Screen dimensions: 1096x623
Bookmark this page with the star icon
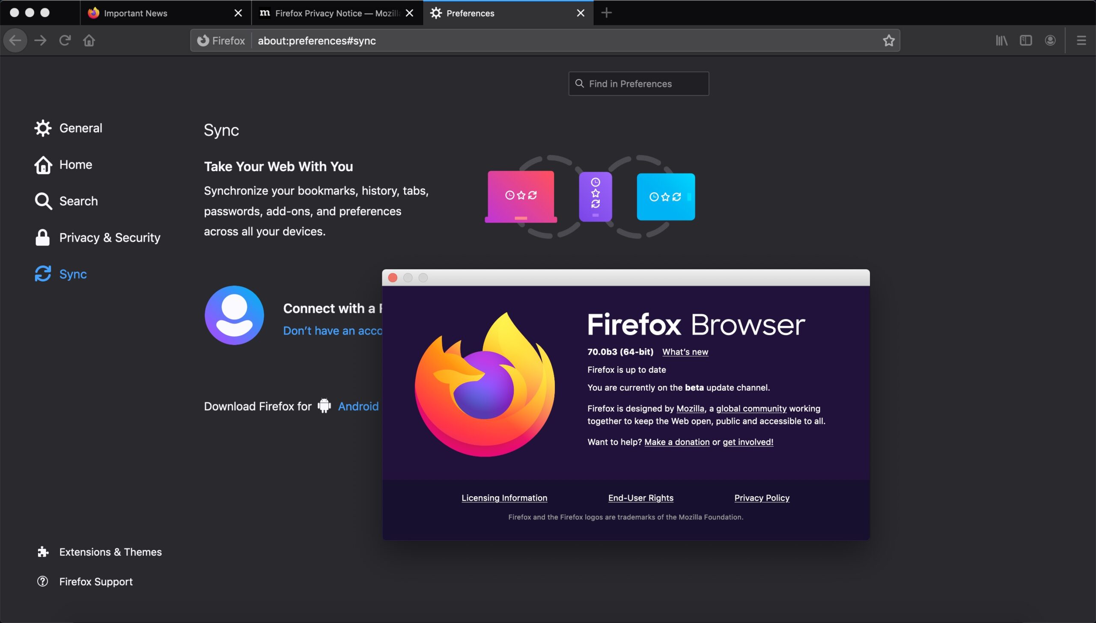[888, 41]
